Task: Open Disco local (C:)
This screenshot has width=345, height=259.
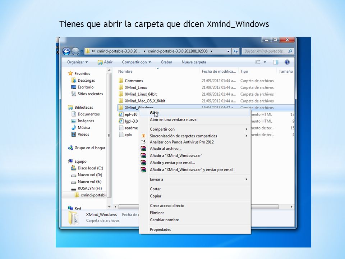Action: click(x=87, y=168)
